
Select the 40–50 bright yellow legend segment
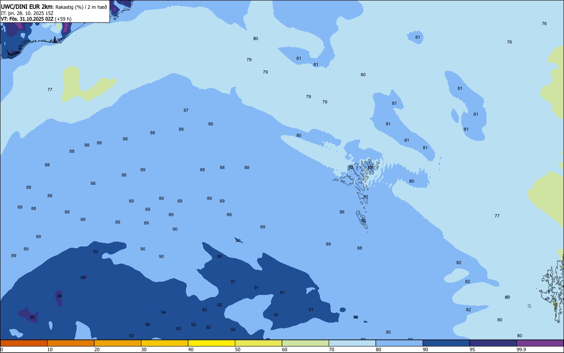[x=211, y=343]
